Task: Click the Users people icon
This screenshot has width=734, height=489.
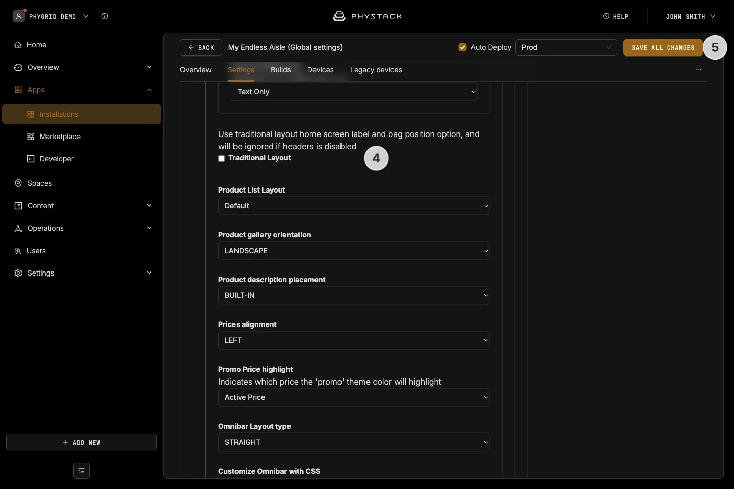Action: coord(18,251)
